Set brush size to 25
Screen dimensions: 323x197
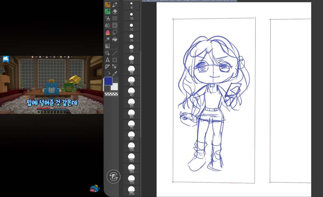coord(131,70)
